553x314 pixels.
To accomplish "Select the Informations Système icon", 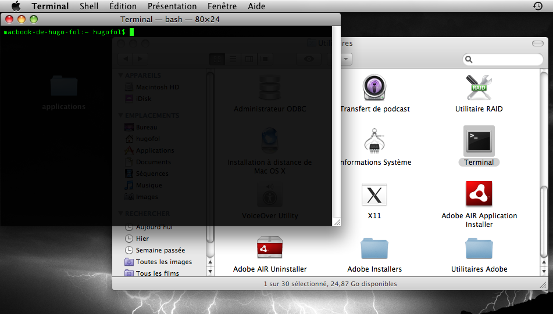I will 374,141.
